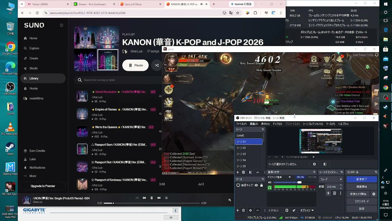Toggle lock on the 画面キャプチャ source
This screenshot has width=392, height=221.
261,185
